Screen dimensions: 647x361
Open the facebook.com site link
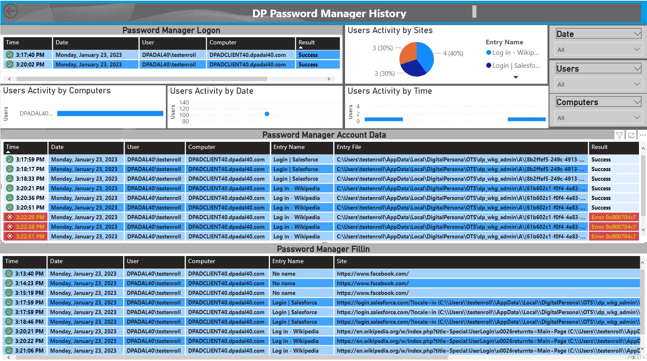tap(372, 273)
